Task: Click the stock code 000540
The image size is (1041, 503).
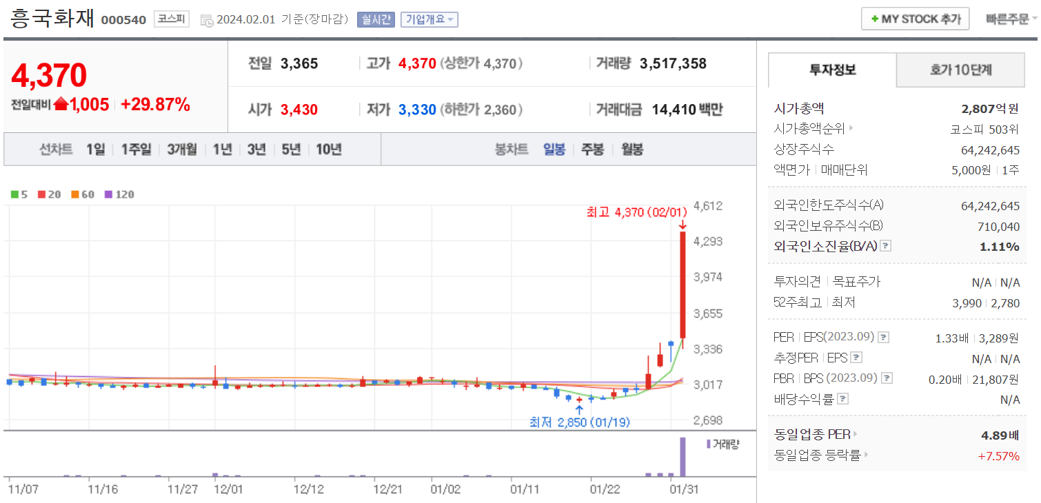Action: [x=123, y=20]
